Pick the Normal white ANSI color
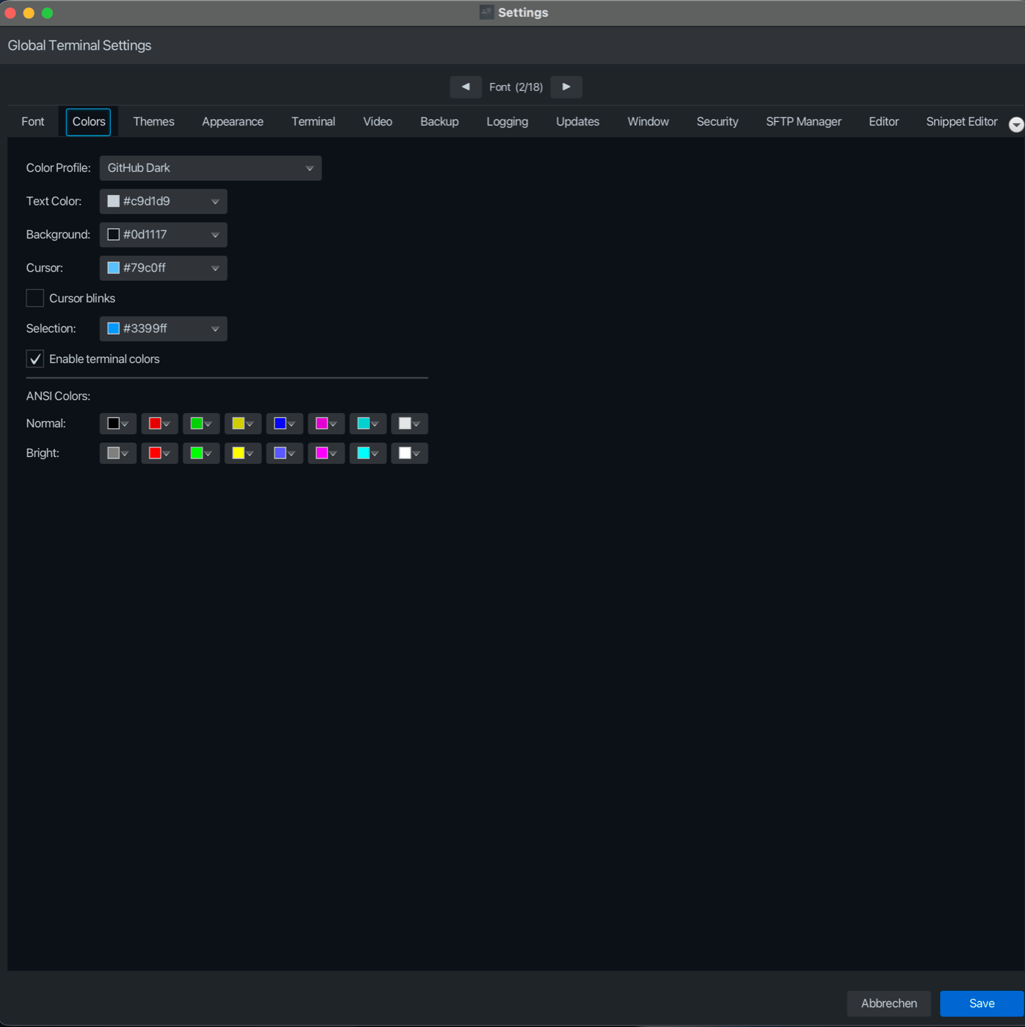 point(409,423)
